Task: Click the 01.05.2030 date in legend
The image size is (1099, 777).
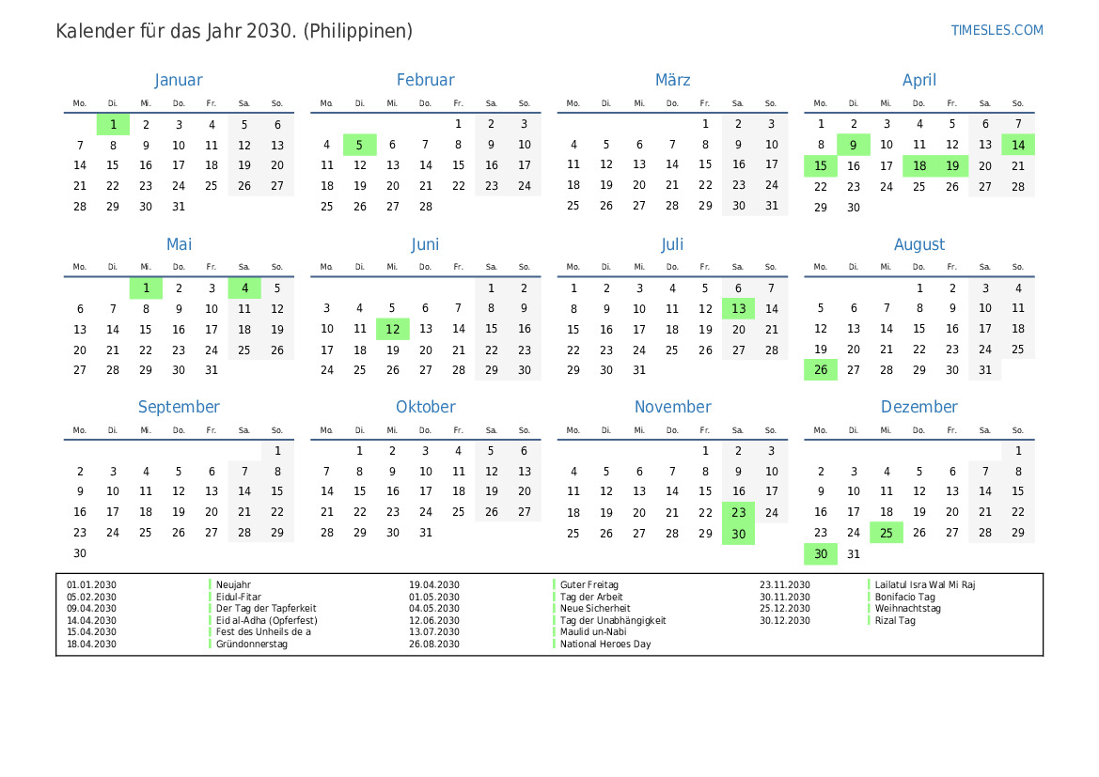Action: click(434, 597)
